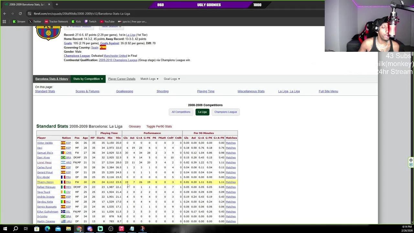
Task: Open Apple Music from taskbar
Action: point(121,229)
